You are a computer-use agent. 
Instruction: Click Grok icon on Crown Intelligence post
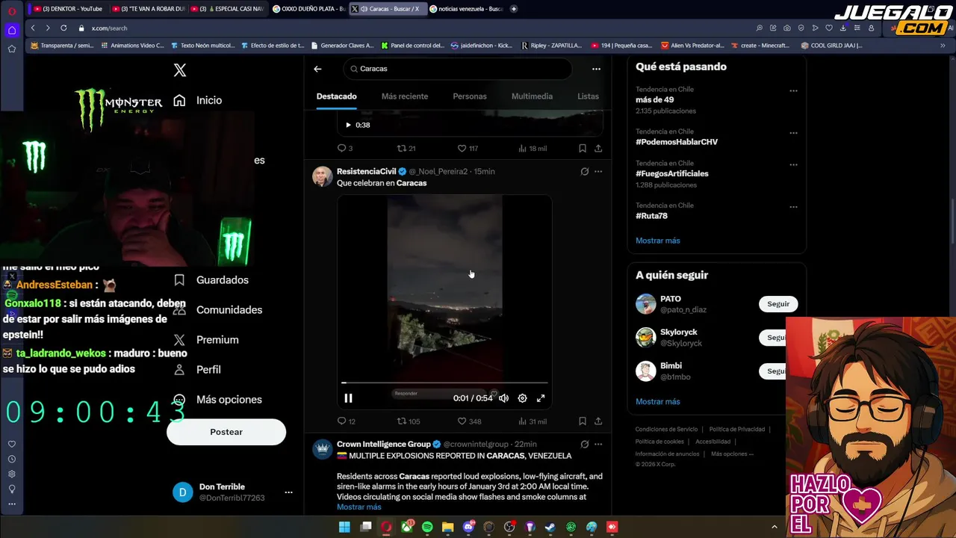(x=585, y=444)
